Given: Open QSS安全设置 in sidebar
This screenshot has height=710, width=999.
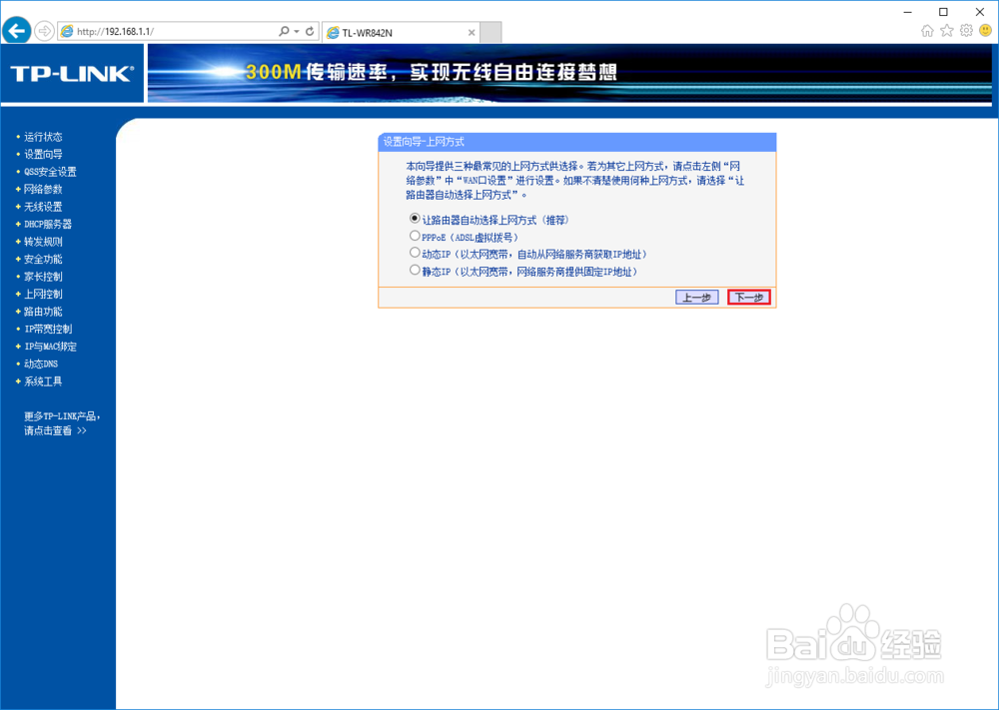Looking at the screenshot, I should tap(50, 172).
